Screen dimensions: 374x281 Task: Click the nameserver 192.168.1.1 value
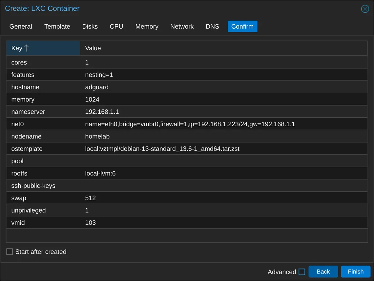102,112
